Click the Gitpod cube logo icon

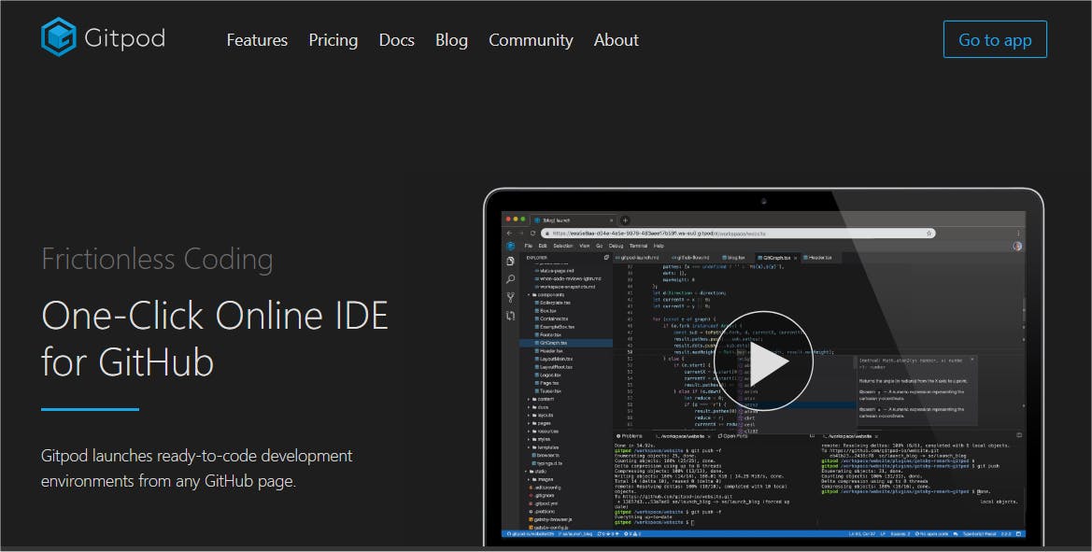[x=59, y=36]
